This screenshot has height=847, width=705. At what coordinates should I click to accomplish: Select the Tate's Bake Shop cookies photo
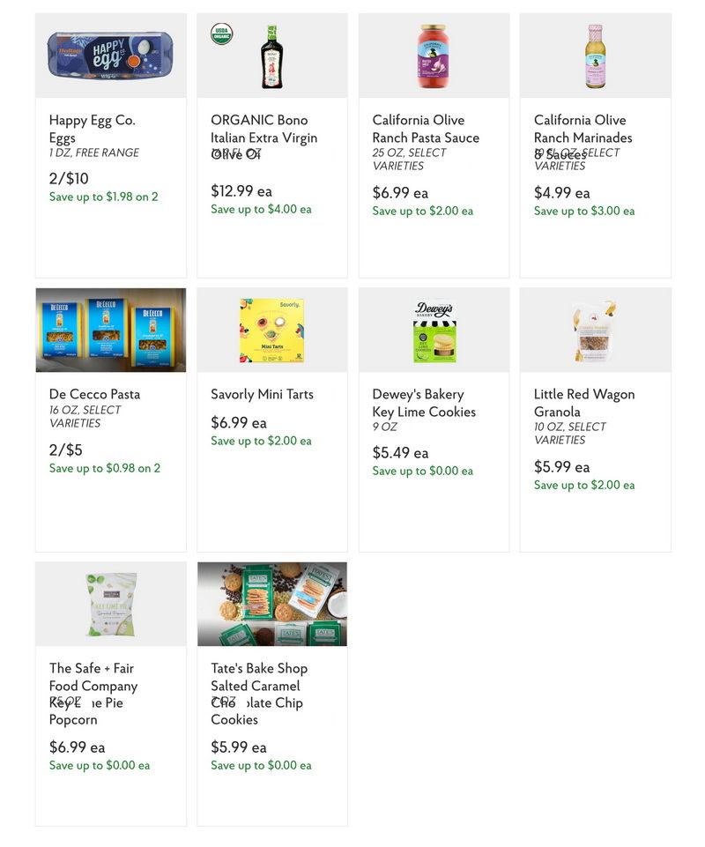(x=272, y=604)
